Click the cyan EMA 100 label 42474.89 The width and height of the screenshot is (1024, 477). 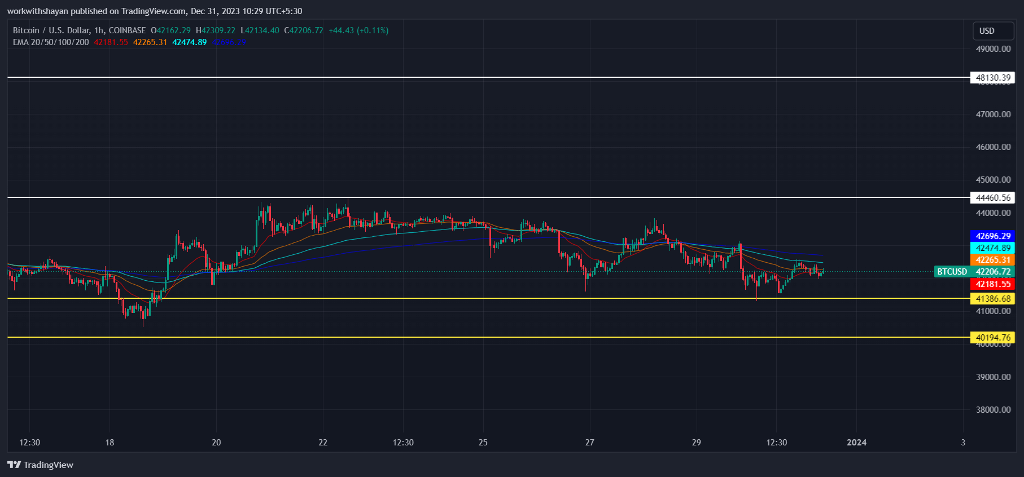point(993,248)
